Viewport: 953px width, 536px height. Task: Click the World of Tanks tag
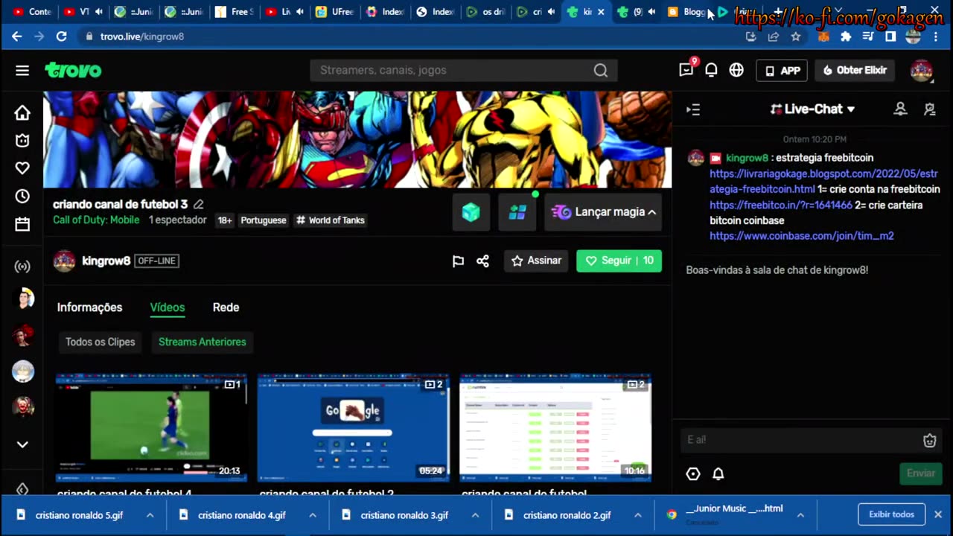point(330,220)
